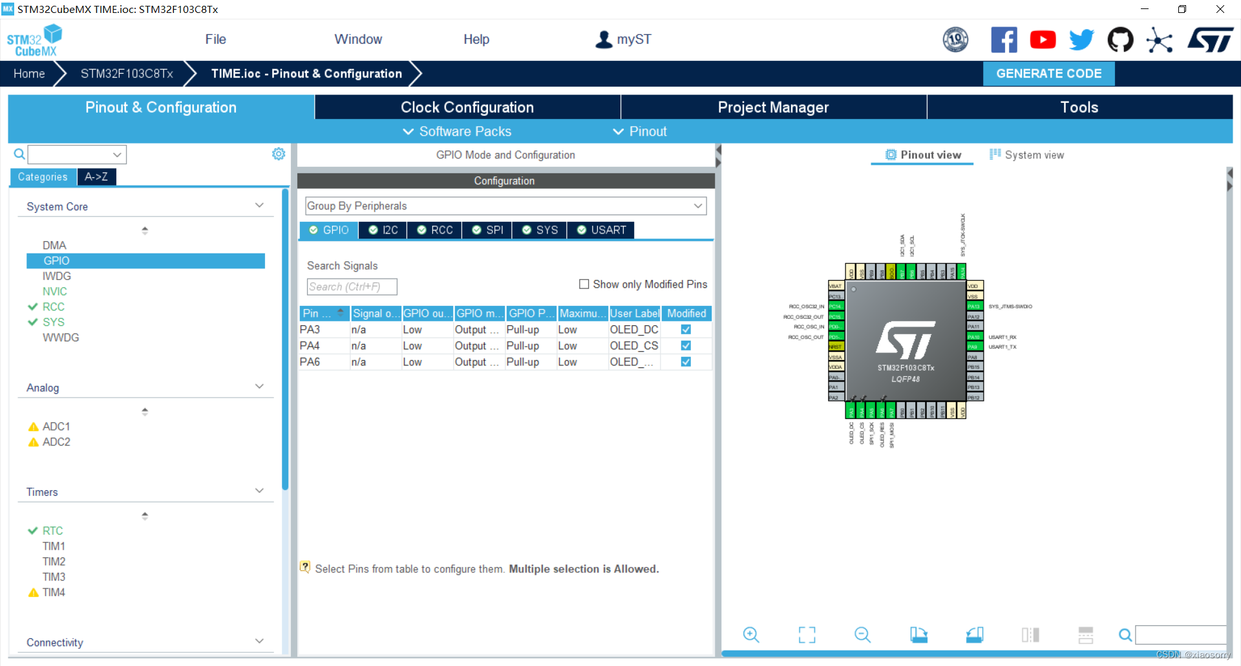This screenshot has width=1241, height=666.
Task: Rotate the chip view counter-clockwise
Action: click(x=975, y=635)
